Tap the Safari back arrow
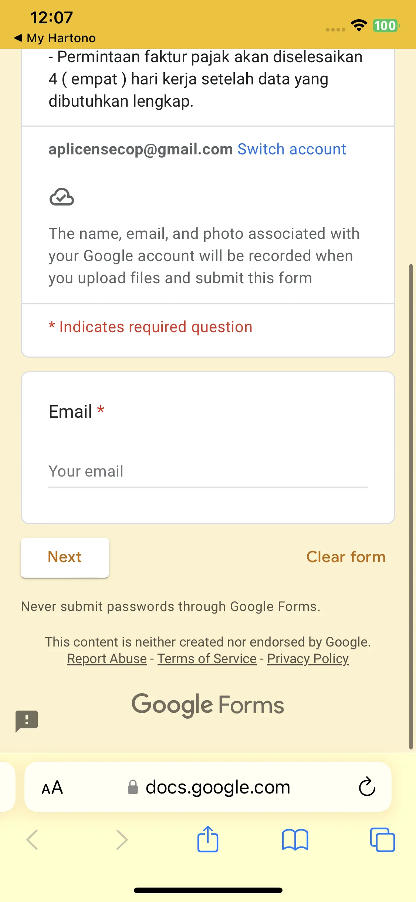Screen dimensions: 416x902 tap(33, 839)
